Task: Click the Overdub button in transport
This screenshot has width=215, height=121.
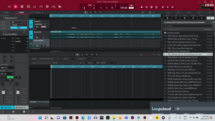Action: (x=146, y=7)
